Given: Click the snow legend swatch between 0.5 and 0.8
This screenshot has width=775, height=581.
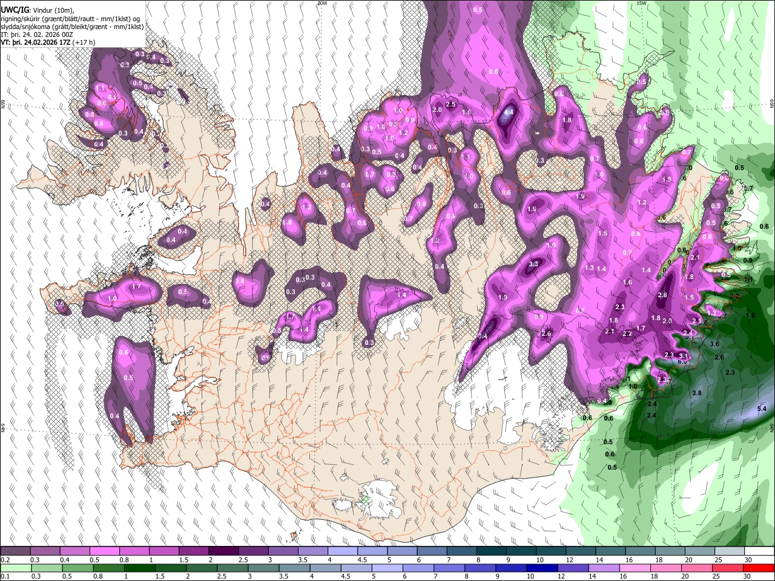Looking at the screenshot, I should tap(104, 551).
